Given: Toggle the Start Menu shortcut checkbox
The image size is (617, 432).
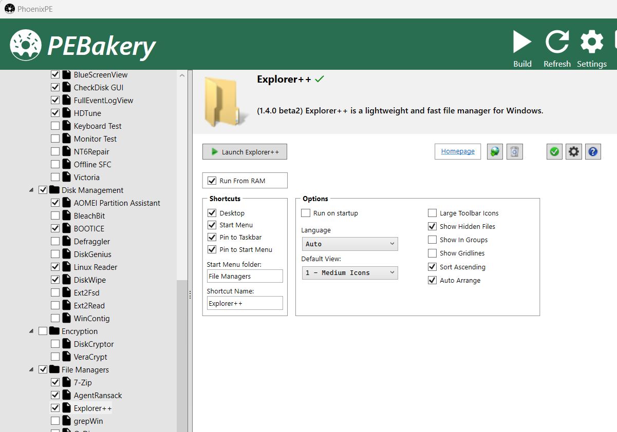Looking at the screenshot, I should tap(212, 225).
